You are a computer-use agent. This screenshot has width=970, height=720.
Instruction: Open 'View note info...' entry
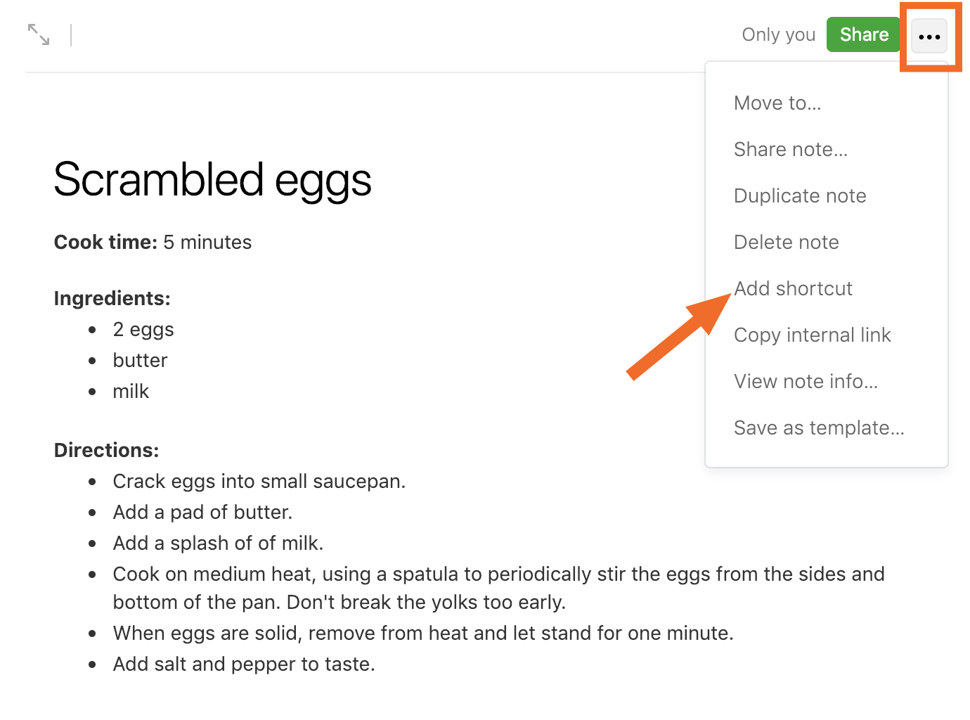click(806, 381)
